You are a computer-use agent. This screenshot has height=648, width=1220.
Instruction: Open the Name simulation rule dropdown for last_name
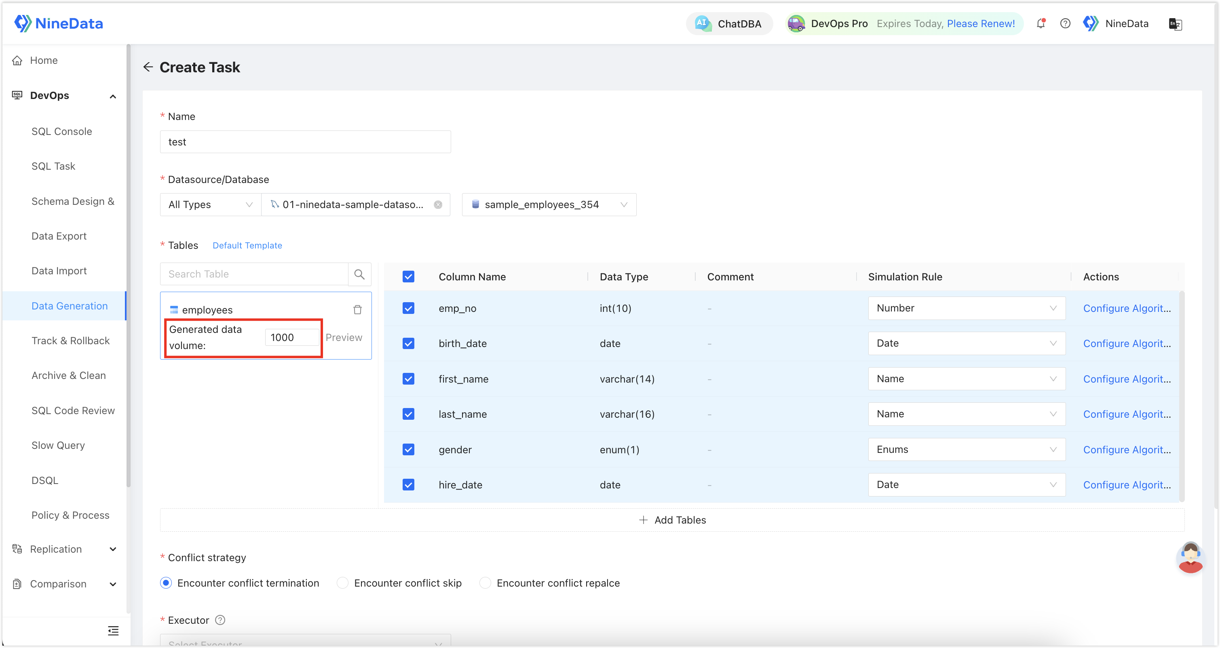(967, 414)
